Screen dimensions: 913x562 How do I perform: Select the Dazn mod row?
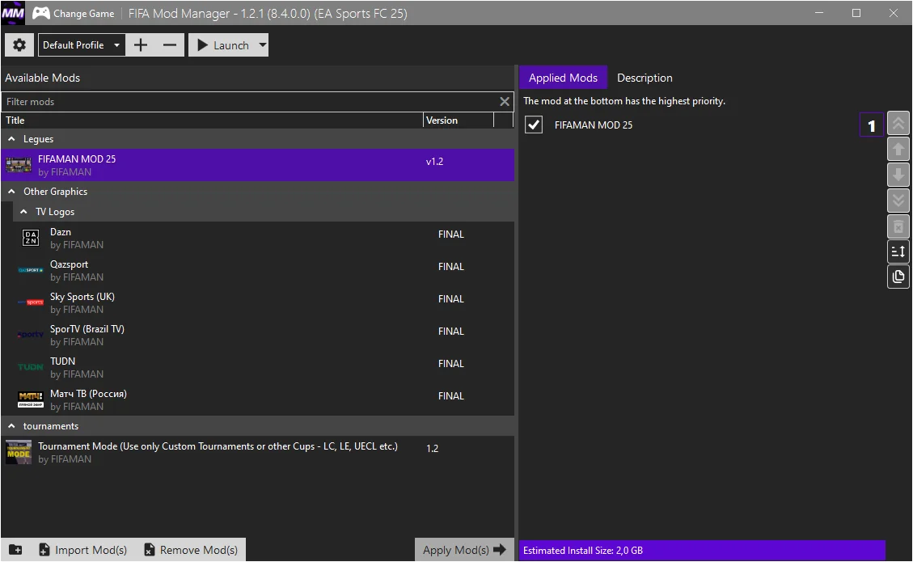264,238
